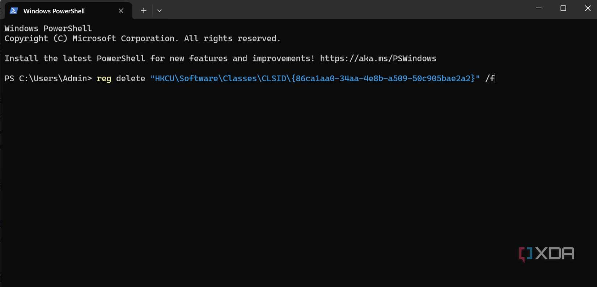597x287 pixels.
Task: Minimize the terminal window
Action: [539, 8]
